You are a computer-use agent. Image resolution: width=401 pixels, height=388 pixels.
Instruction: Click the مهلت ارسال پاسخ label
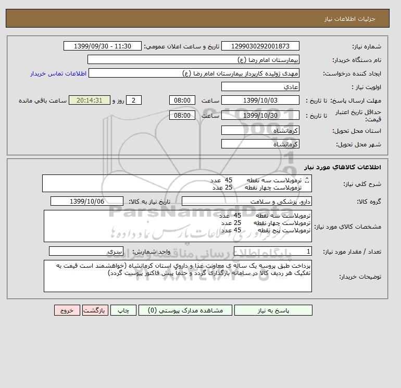click(356, 101)
